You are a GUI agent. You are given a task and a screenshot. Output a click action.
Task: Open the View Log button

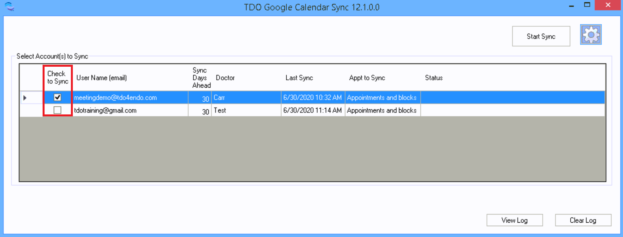click(x=514, y=220)
